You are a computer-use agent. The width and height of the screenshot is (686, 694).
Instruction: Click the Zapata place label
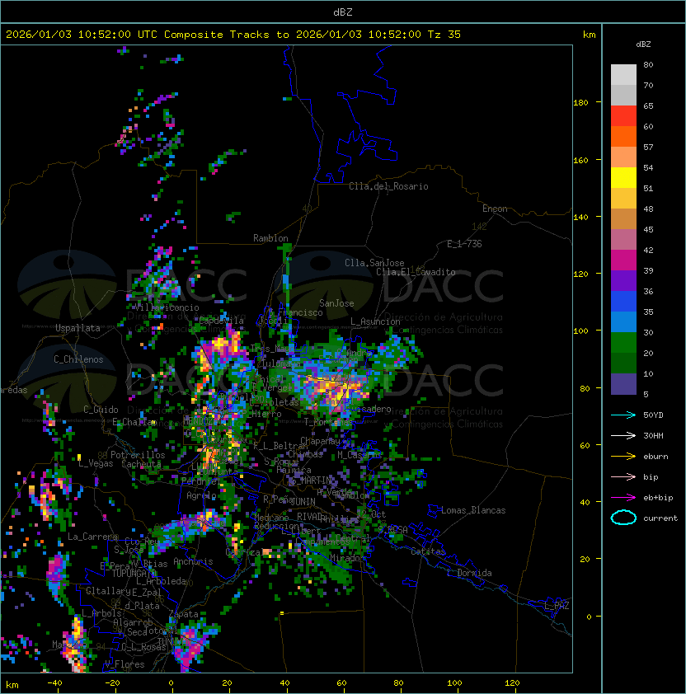point(183,614)
